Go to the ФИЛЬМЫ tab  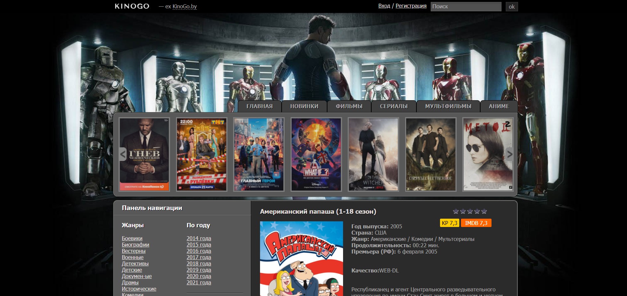click(349, 106)
